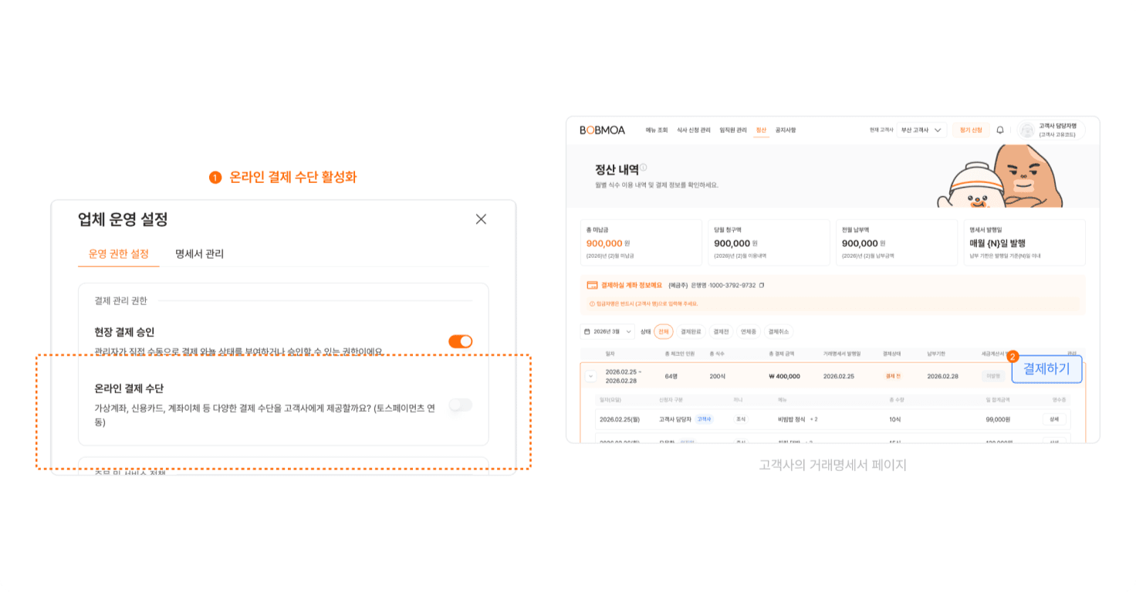Copy the account number 1000-3792-9732
This screenshot has height=593, width=1136.
761,285
